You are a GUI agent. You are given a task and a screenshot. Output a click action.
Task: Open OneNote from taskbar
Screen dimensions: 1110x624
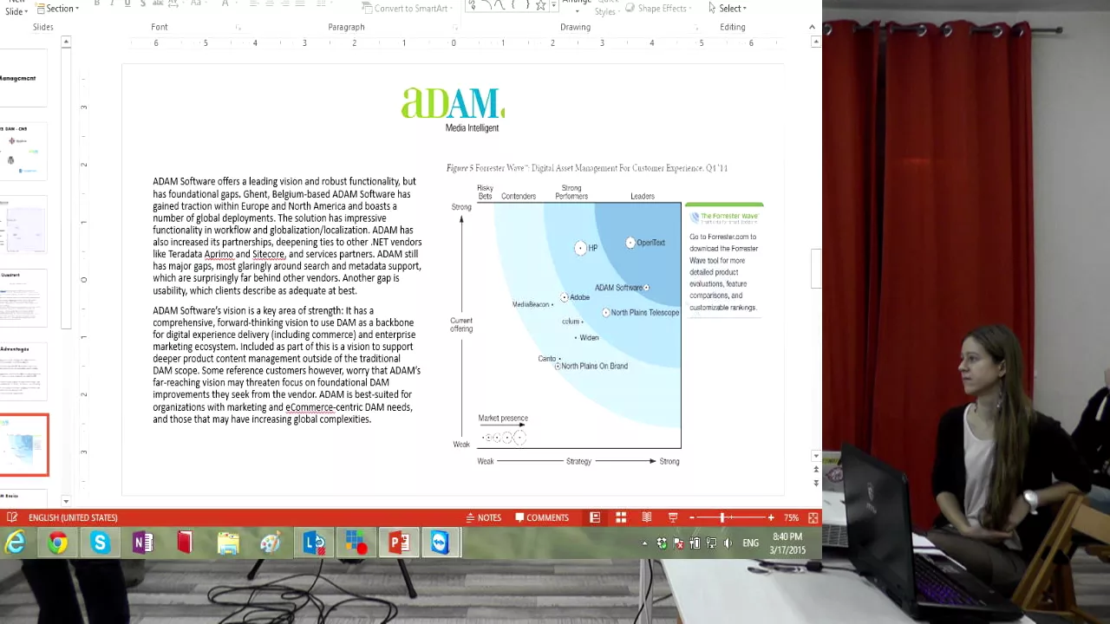(143, 543)
